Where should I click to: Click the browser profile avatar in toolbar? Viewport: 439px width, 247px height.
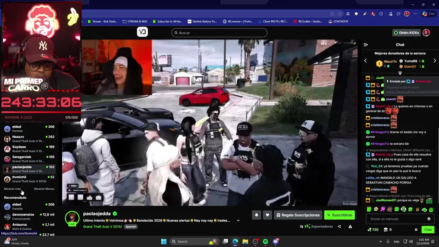[x=407, y=14]
